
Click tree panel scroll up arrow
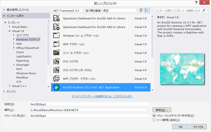click(x=48, y=21)
